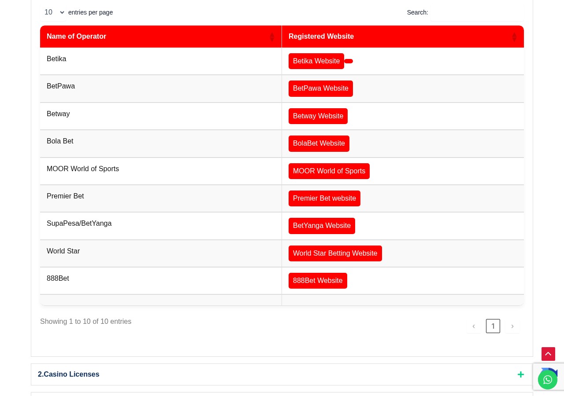Select the World Star operator cell
Viewport: 564px width, 396px height.
pyautogui.click(x=161, y=253)
